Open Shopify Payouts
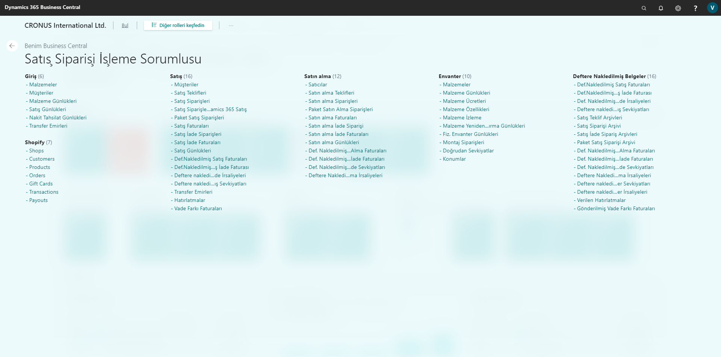The width and height of the screenshot is (721, 357). pos(39,200)
